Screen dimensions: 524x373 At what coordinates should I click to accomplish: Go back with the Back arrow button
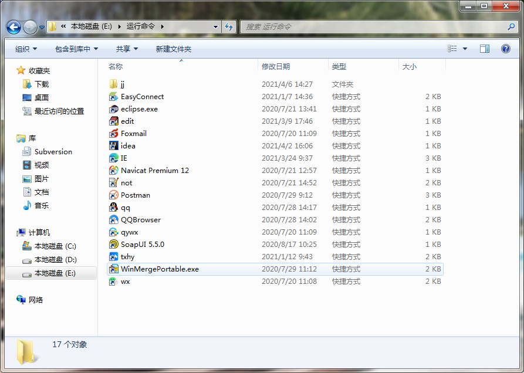pyautogui.click(x=13, y=27)
